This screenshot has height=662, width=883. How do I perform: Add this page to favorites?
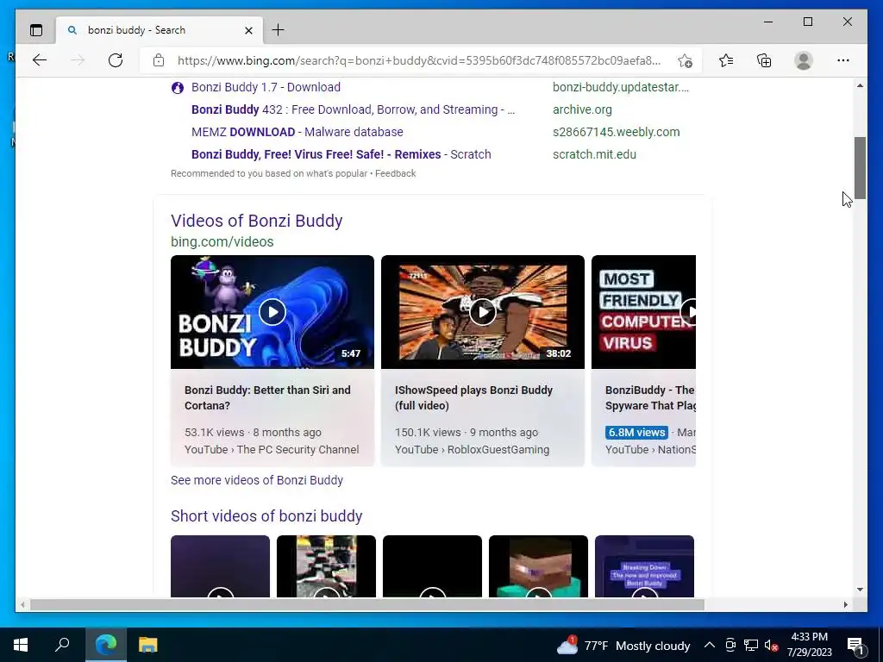[685, 61]
